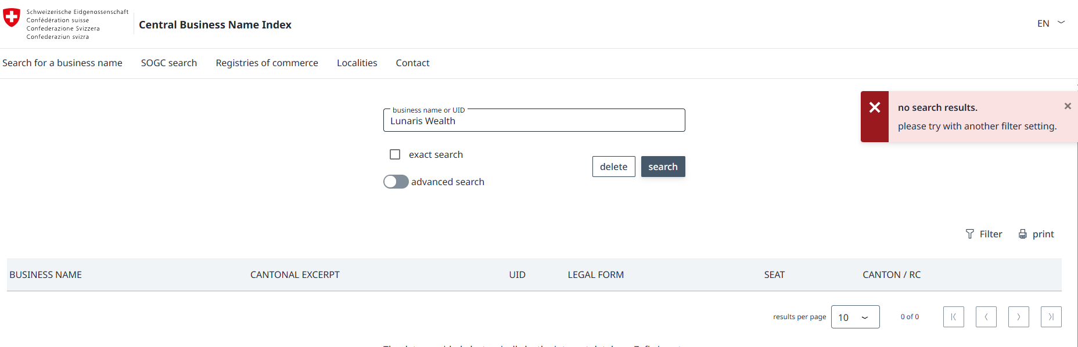
Task: Dismiss the no search results notification
Action: point(1068,106)
